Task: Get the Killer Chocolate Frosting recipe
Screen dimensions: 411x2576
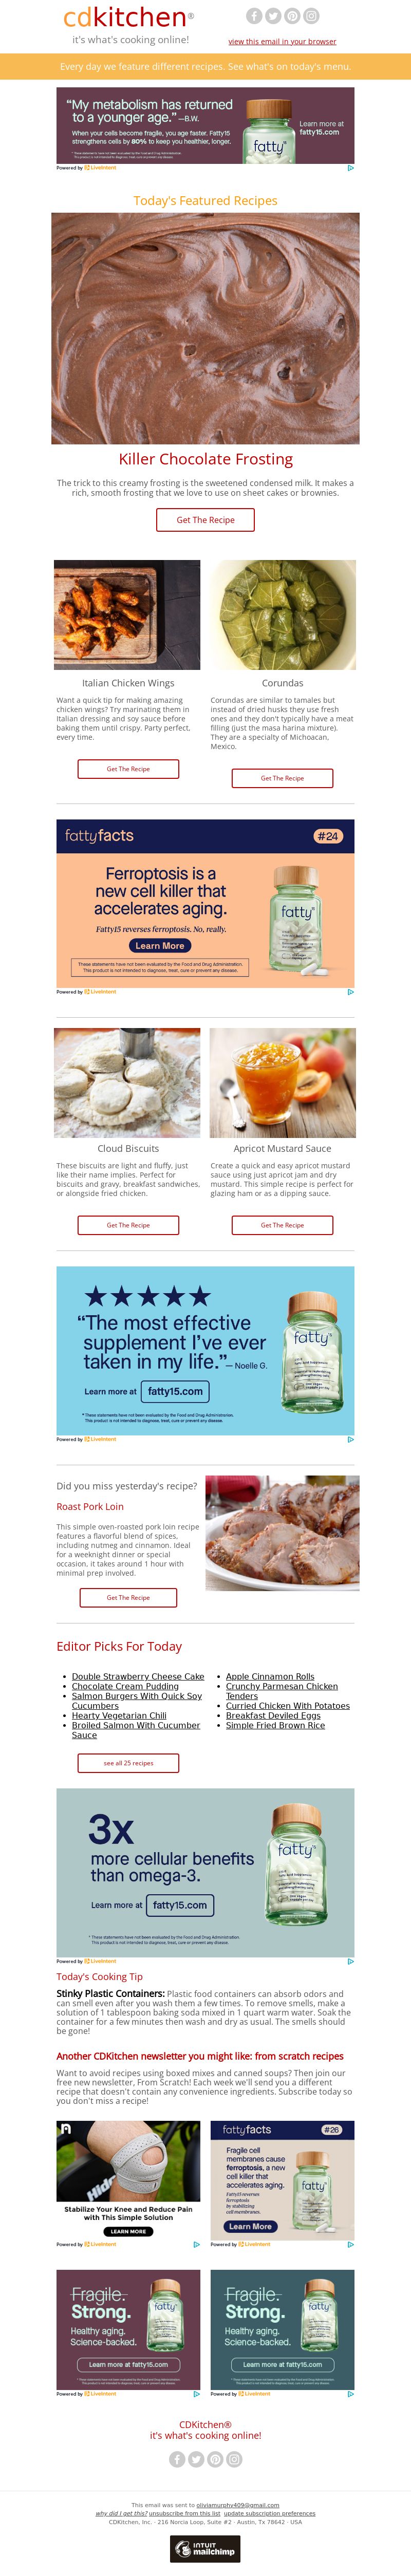Action: tap(205, 520)
